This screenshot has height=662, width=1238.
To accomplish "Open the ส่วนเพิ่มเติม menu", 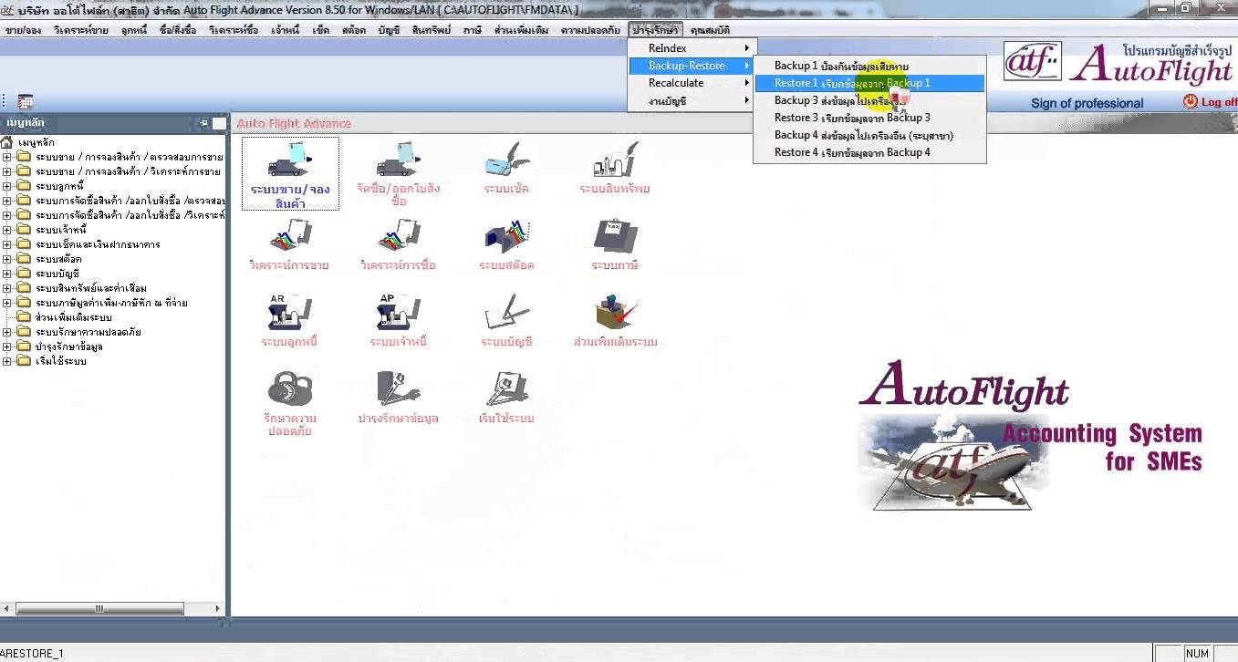I will tap(521, 30).
